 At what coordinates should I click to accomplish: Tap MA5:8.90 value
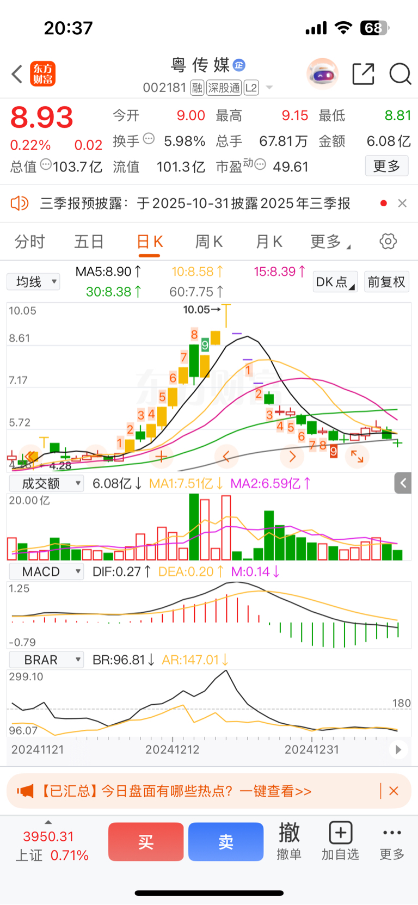click(x=109, y=272)
